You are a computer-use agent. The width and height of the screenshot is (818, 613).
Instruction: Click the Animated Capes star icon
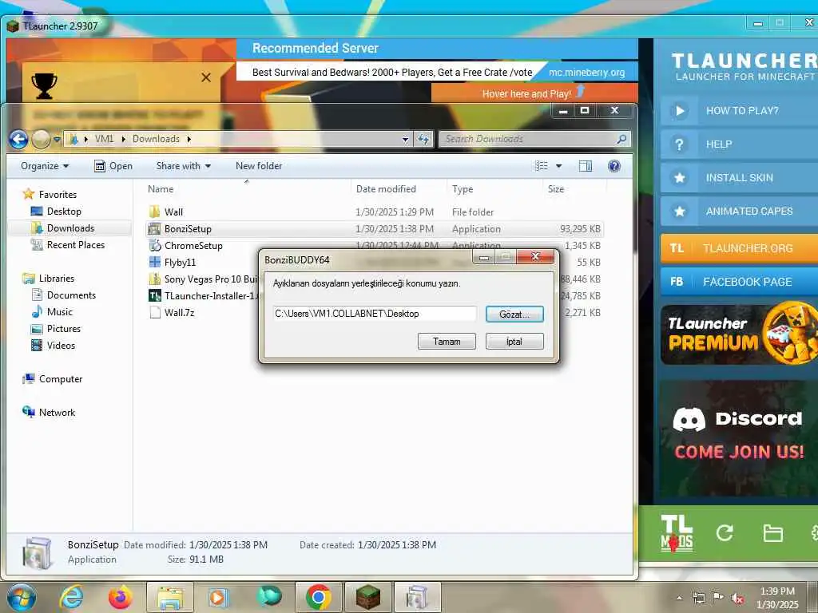[679, 211]
